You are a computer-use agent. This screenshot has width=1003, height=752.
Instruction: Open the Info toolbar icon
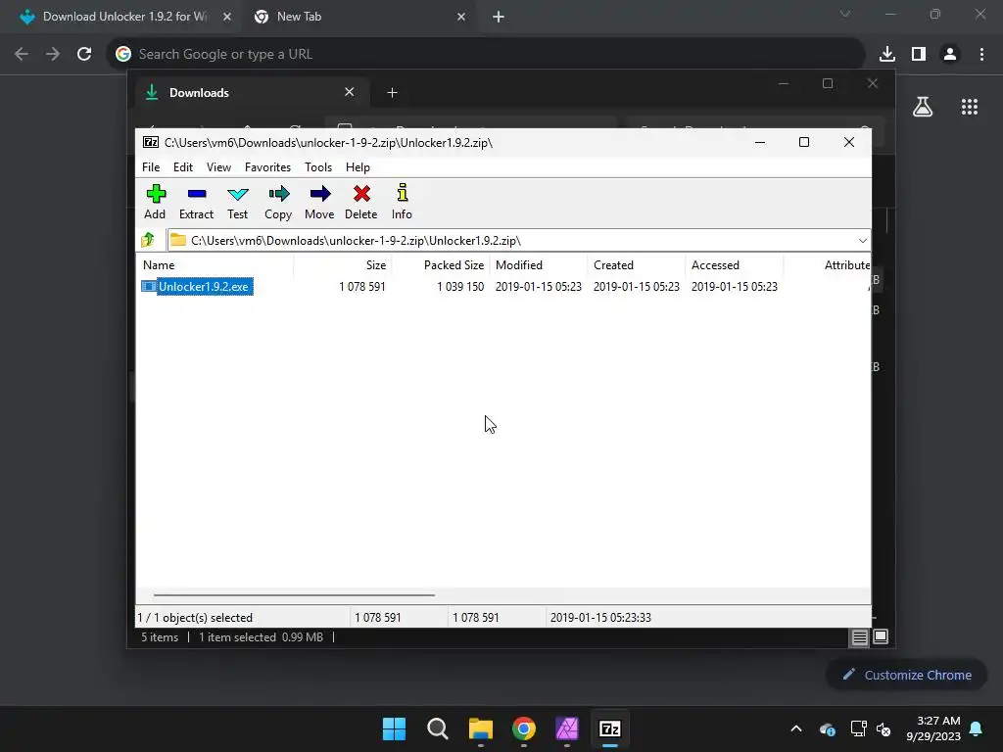tap(402, 202)
